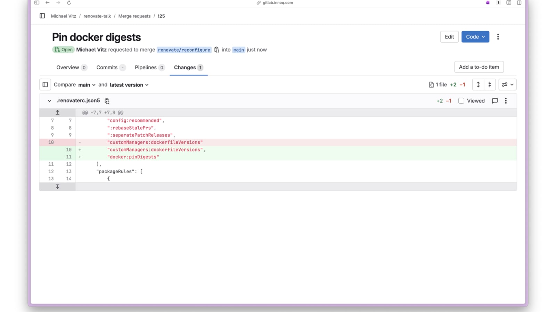Click added line 11 number
The height and width of the screenshot is (312, 556).
pos(69,157)
